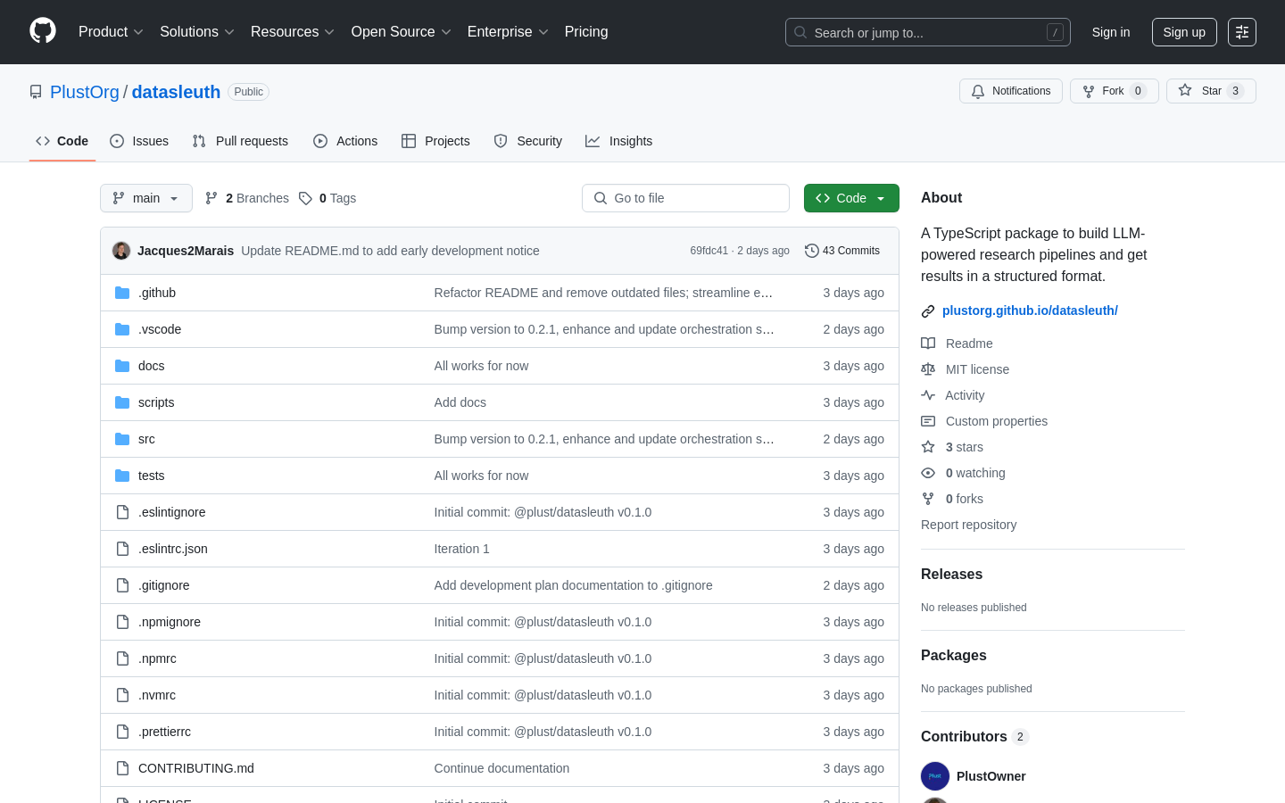Click the src folder icon
The height and width of the screenshot is (803, 1285).
122,439
